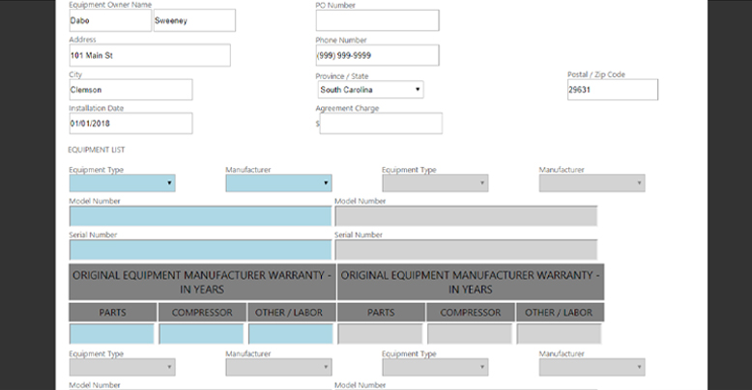Open the gray Manufacturer dropdown at far right
Viewport: 752px width, 390px height.
[x=592, y=183]
